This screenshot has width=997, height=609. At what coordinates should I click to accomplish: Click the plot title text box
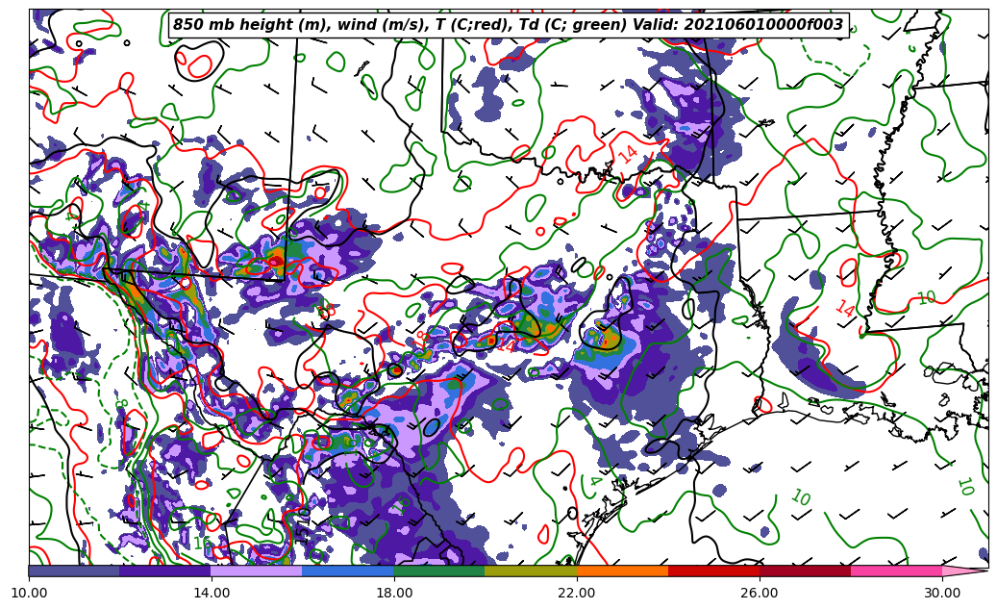coord(508,25)
